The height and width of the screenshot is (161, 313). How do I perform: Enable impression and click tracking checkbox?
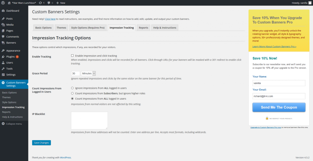(x=72, y=56)
